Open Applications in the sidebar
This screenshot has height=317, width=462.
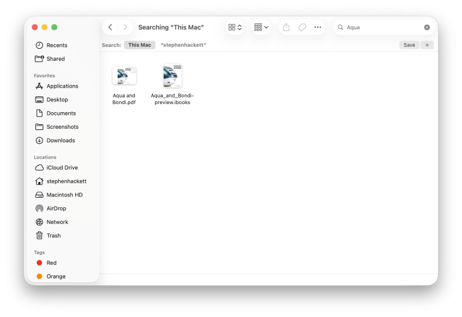click(62, 86)
